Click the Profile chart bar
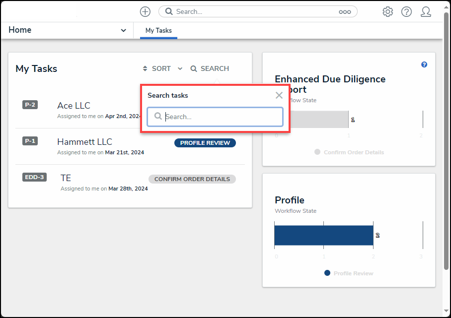The width and height of the screenshot is (451, 318). (x=323, y=235)
